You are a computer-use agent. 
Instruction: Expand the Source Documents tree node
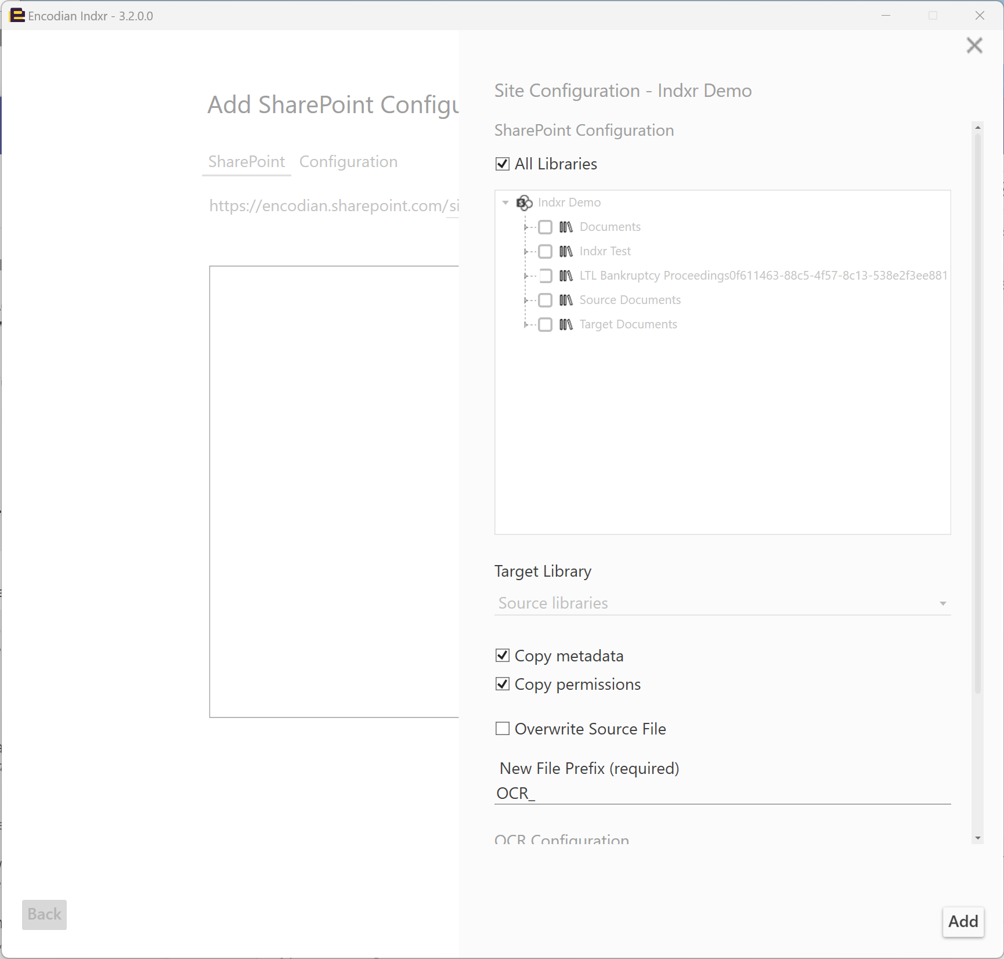tap(526, 300)
